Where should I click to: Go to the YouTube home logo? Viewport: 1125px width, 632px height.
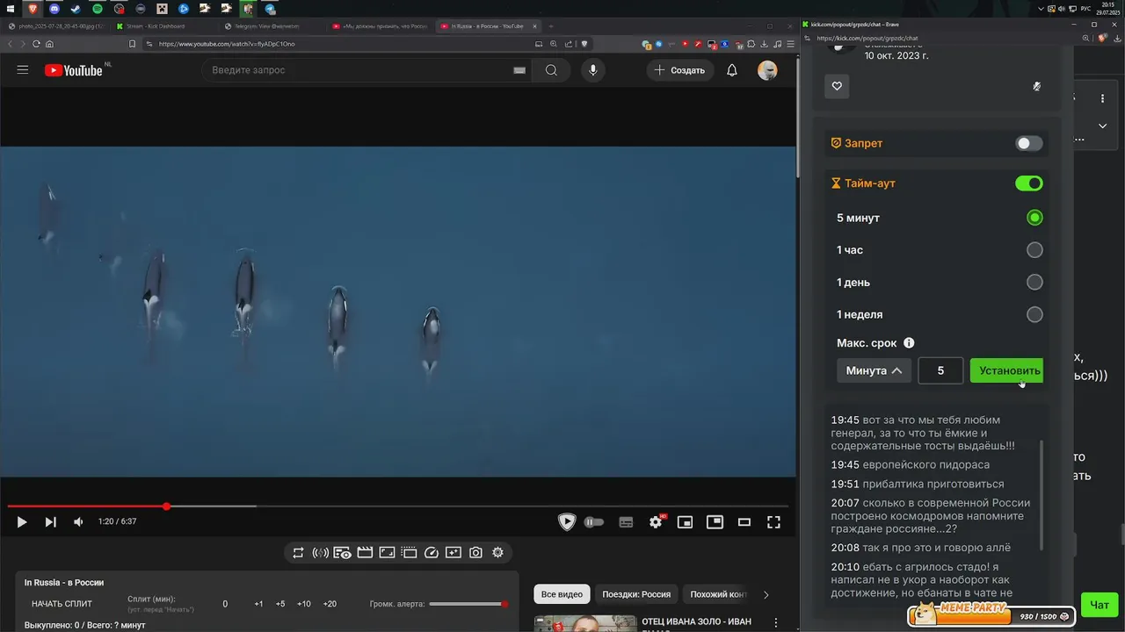pos(74,70)
